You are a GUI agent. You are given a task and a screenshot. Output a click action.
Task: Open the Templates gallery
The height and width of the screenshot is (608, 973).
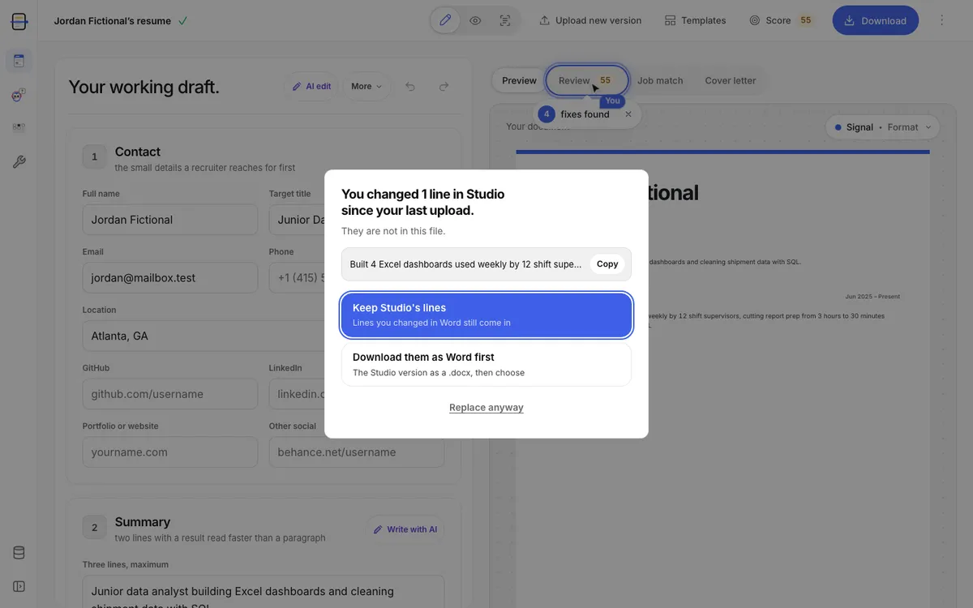695,20
